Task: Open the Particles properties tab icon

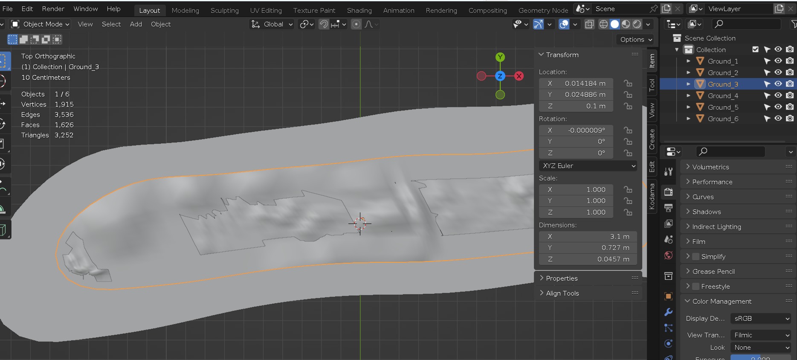Action: [668, 328]
